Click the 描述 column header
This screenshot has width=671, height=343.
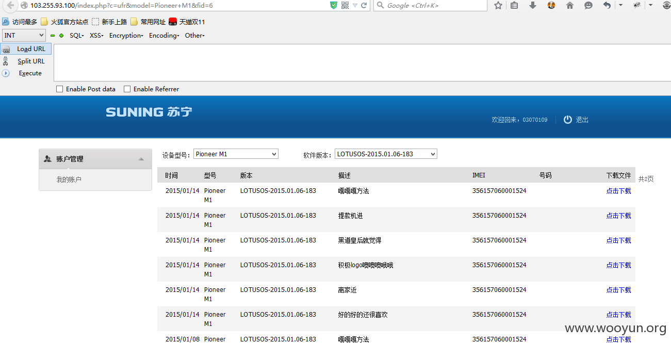point(345,175)
